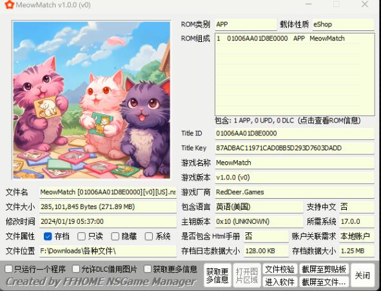The height and width of the screenshot is (291, 381).
Task: Click the 文件位置 field F:\Downloads\各种文件\
Action: 108,251
